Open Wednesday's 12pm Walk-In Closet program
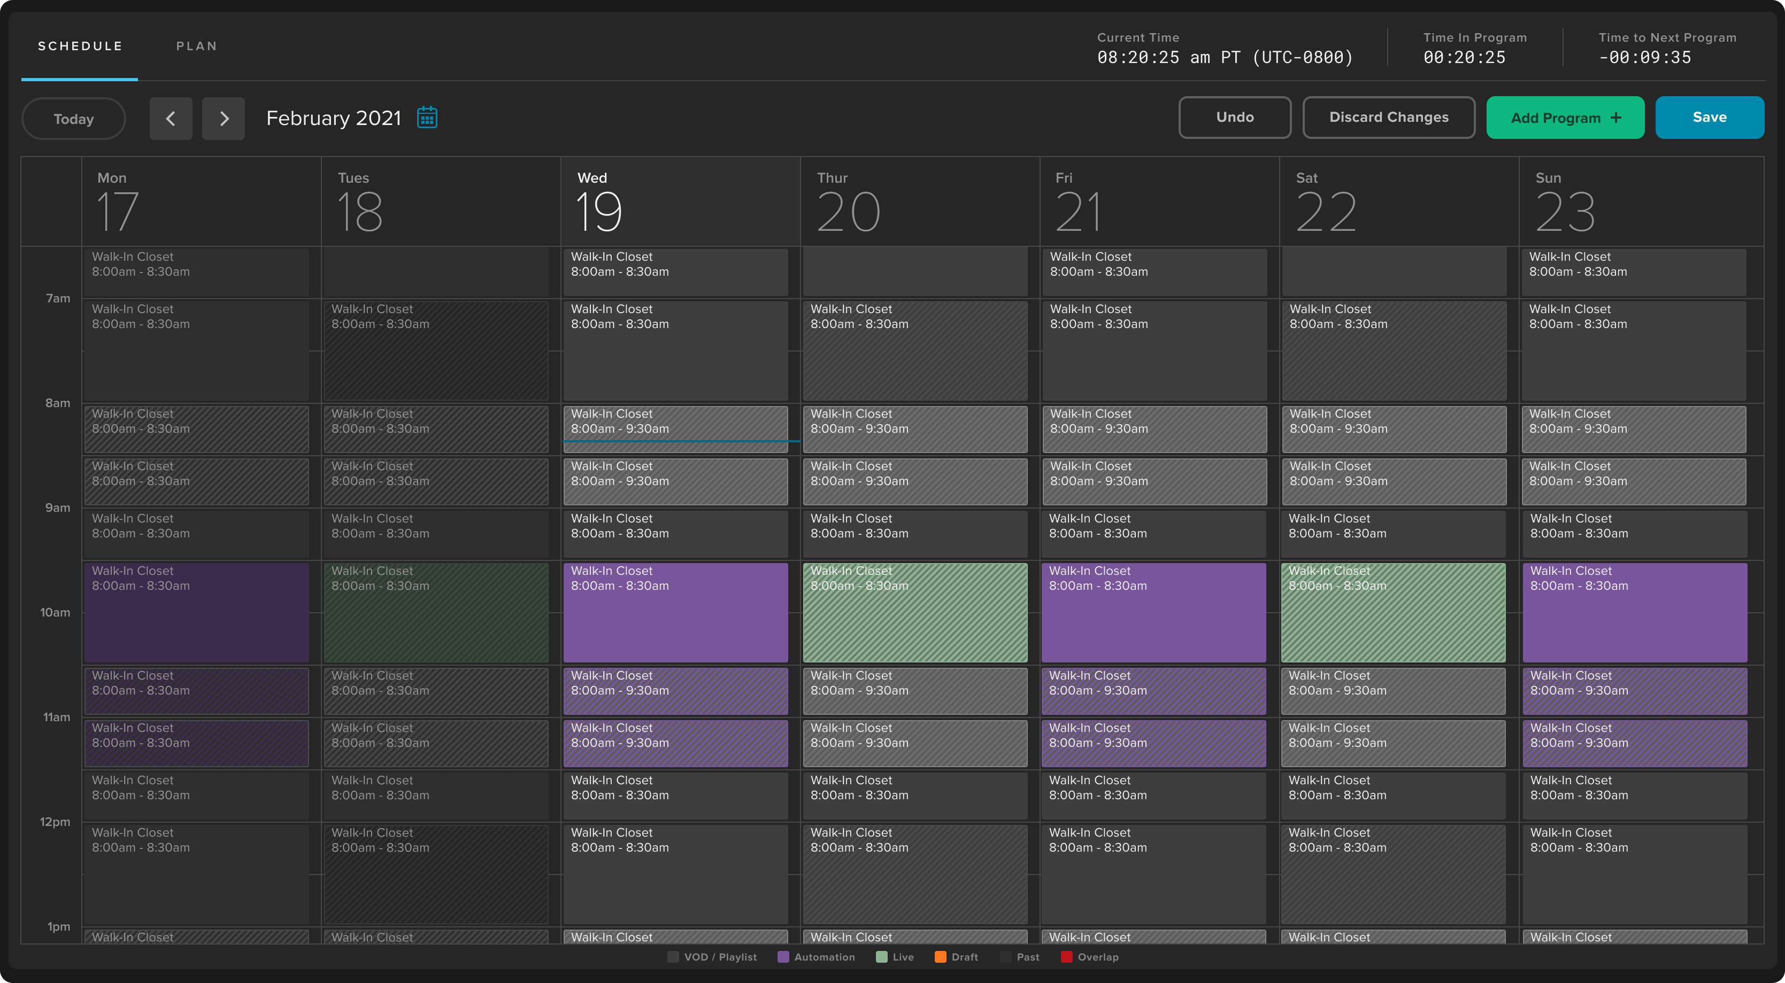The image size is (1785, 983). 675,875
